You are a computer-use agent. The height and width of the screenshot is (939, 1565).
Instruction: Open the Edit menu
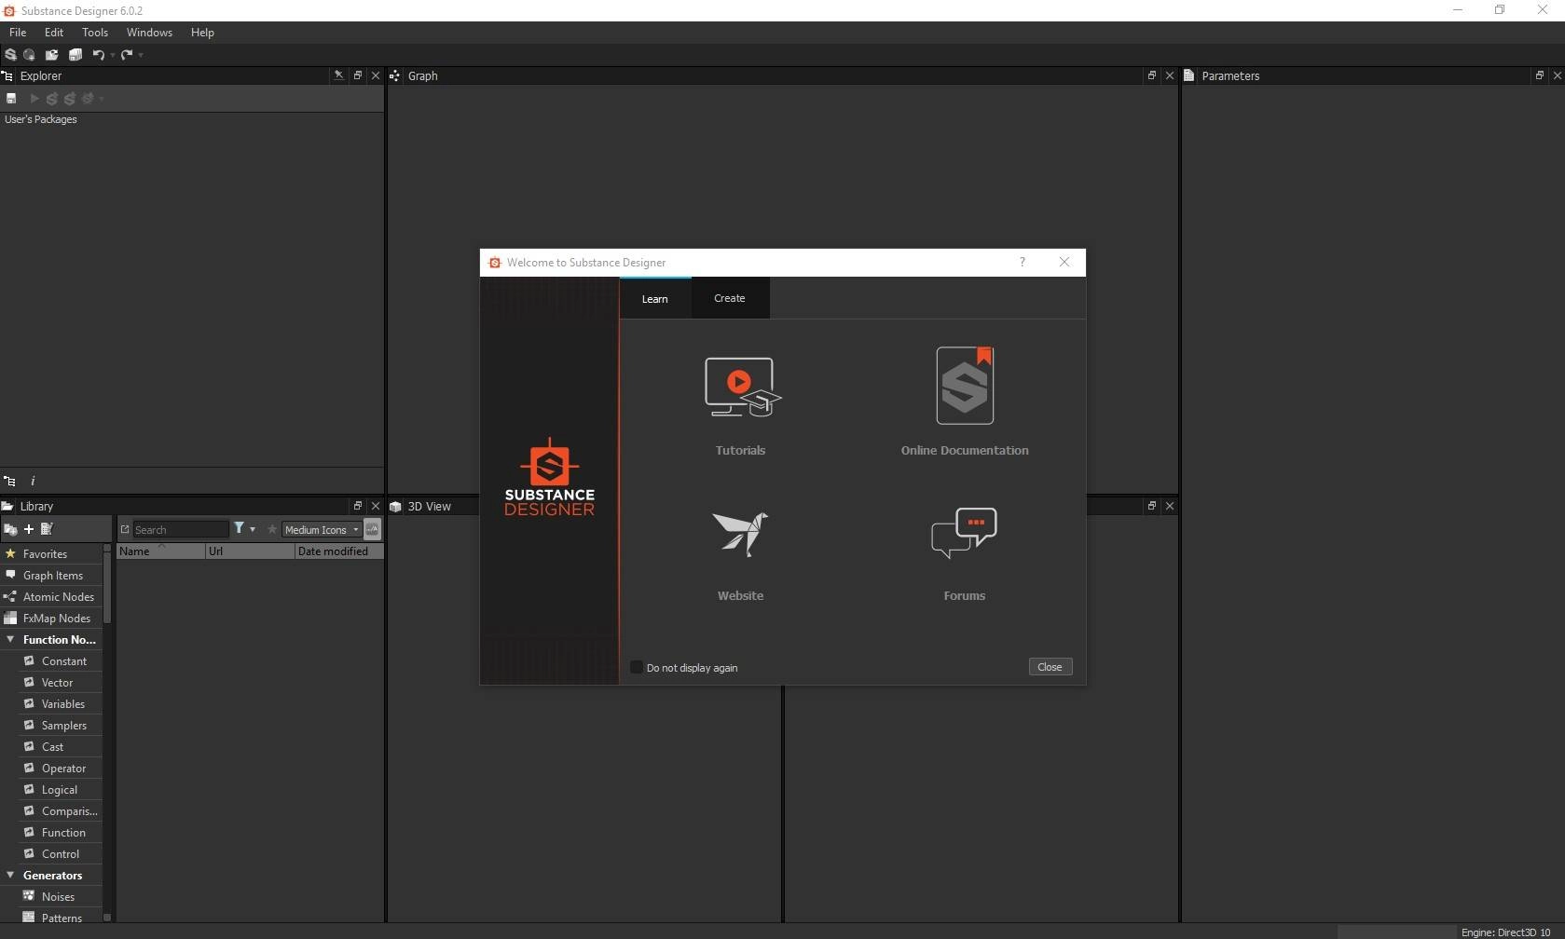click(54, 33)
